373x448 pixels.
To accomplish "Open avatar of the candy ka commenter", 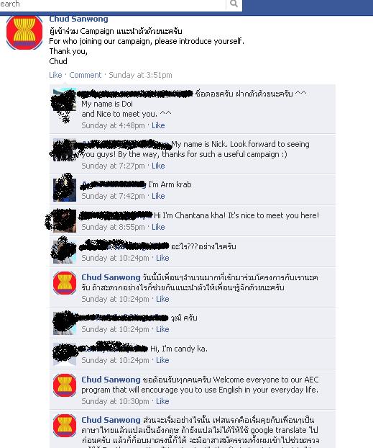I will 65,354.
